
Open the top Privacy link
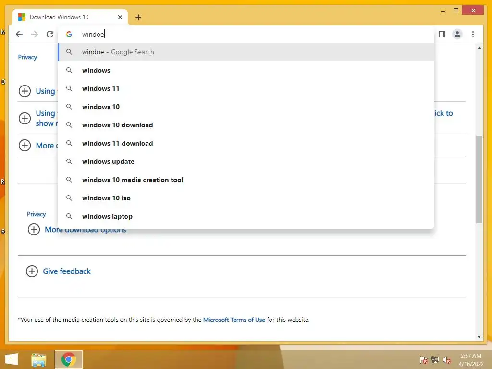27,57
